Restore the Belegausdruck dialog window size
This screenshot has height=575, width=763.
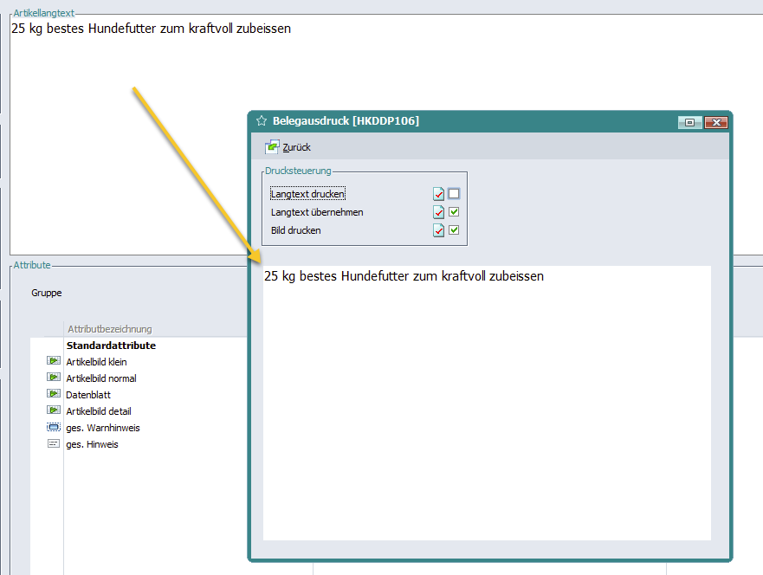pos(689,122)
